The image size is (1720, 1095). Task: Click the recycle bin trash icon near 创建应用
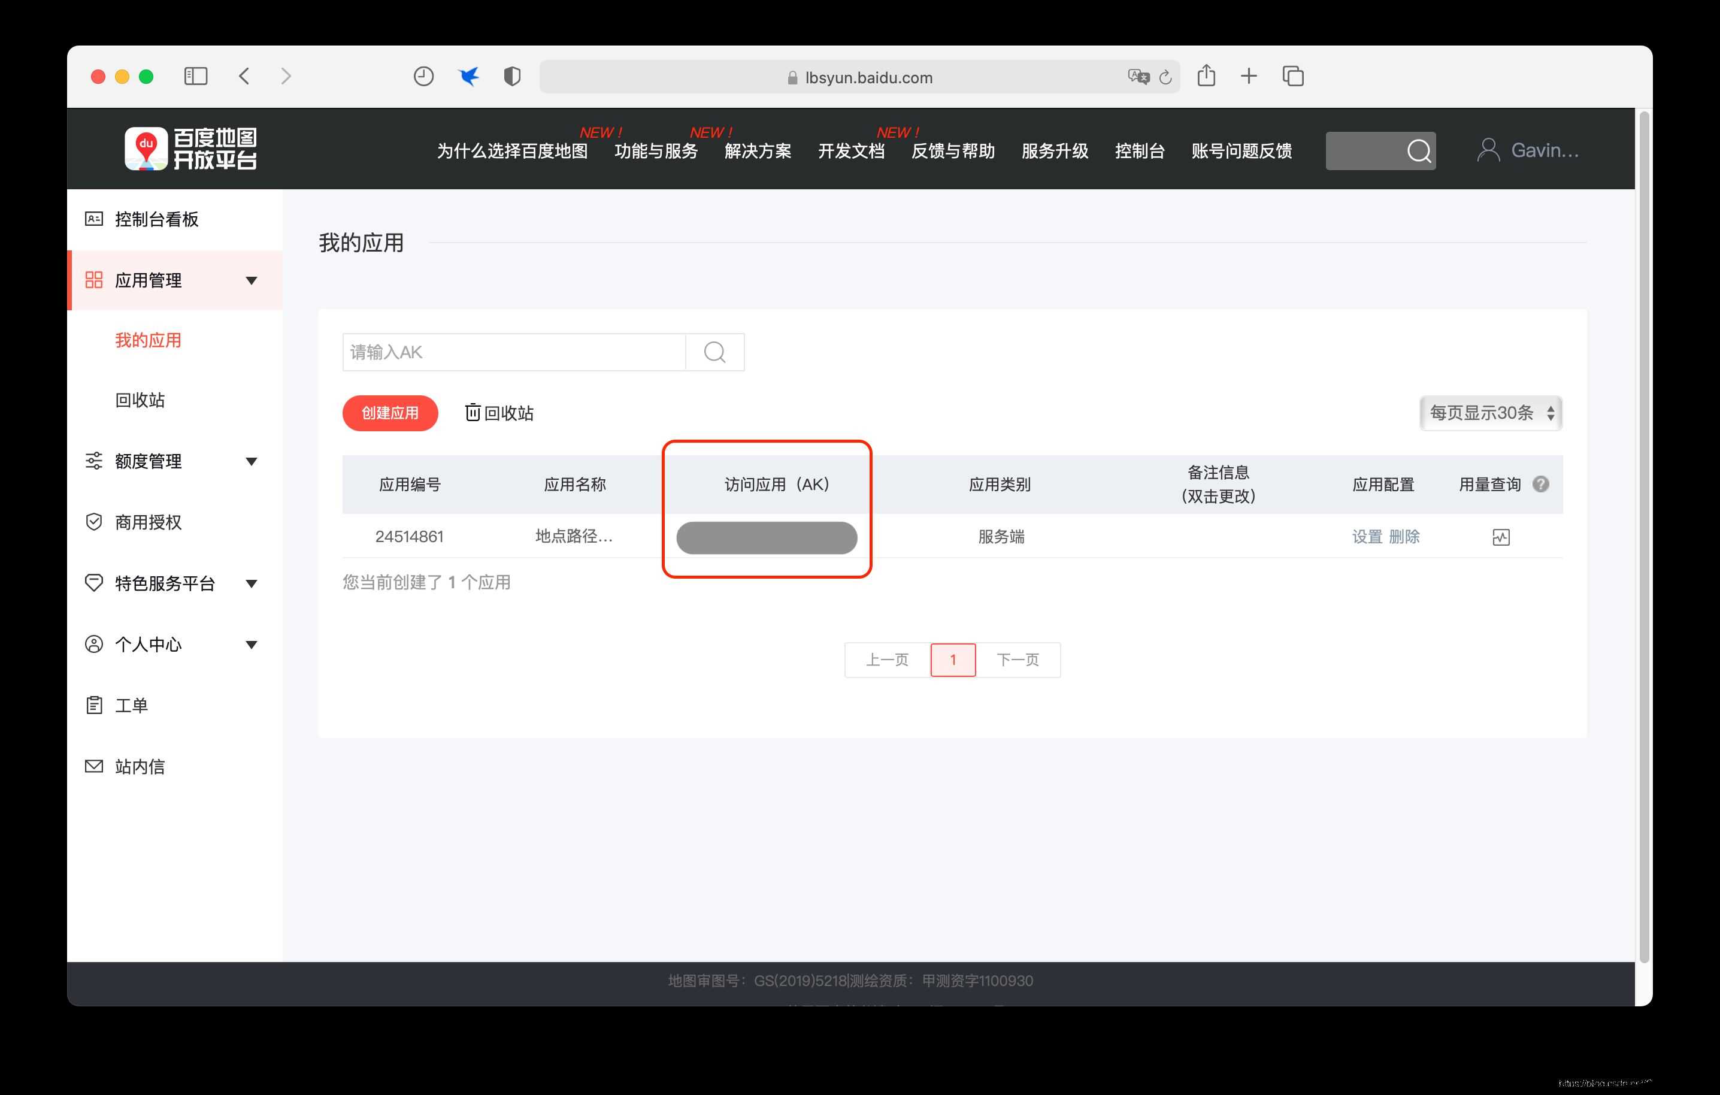(x=473, y=413)
